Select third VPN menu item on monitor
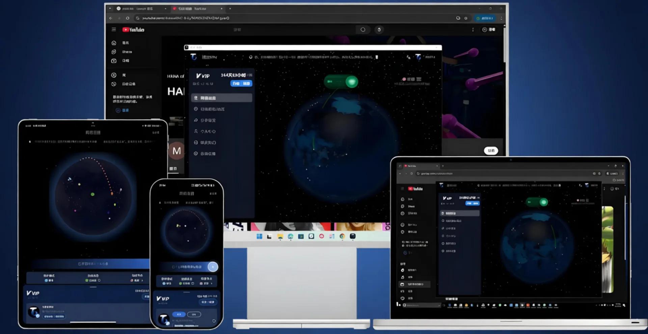 222,120
